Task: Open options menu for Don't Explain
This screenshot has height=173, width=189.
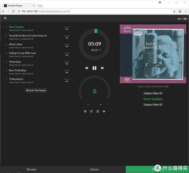Action: click(x=67, y=29)
